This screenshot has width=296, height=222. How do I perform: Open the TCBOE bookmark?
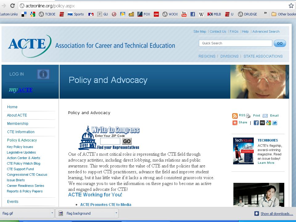pyautogui.click(x=47, y=14)
